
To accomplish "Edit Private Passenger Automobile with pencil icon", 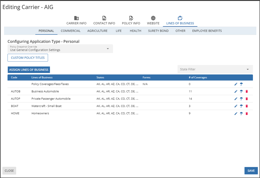I will click(x=236, y=99).
